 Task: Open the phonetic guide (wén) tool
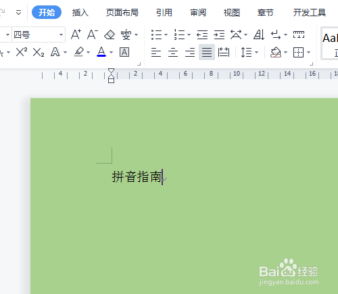pyautogui.click(x=126, y=34)
